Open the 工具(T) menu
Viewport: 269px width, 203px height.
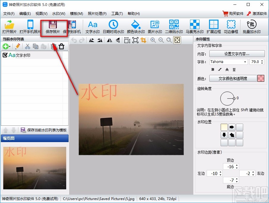coord(117,14)
